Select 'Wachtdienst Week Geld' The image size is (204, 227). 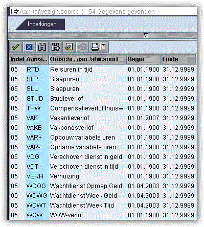click(x=83, y=196)
